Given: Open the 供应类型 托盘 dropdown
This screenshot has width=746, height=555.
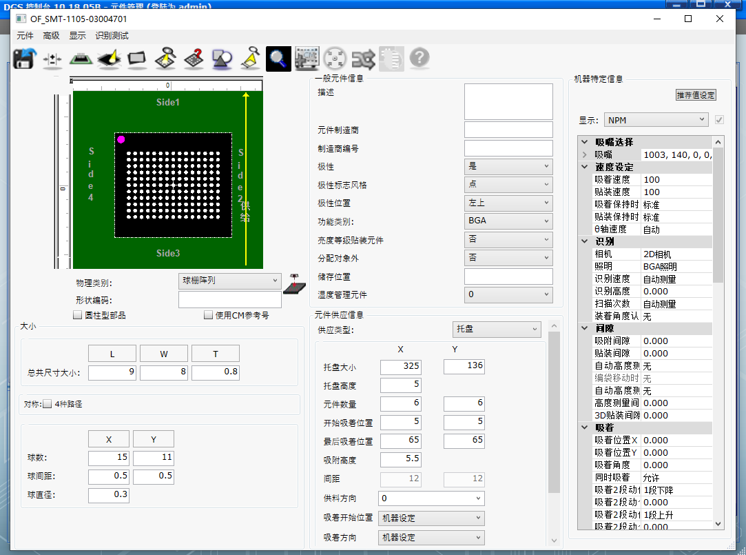Looking at the screenshot, I should pos(497,330).
